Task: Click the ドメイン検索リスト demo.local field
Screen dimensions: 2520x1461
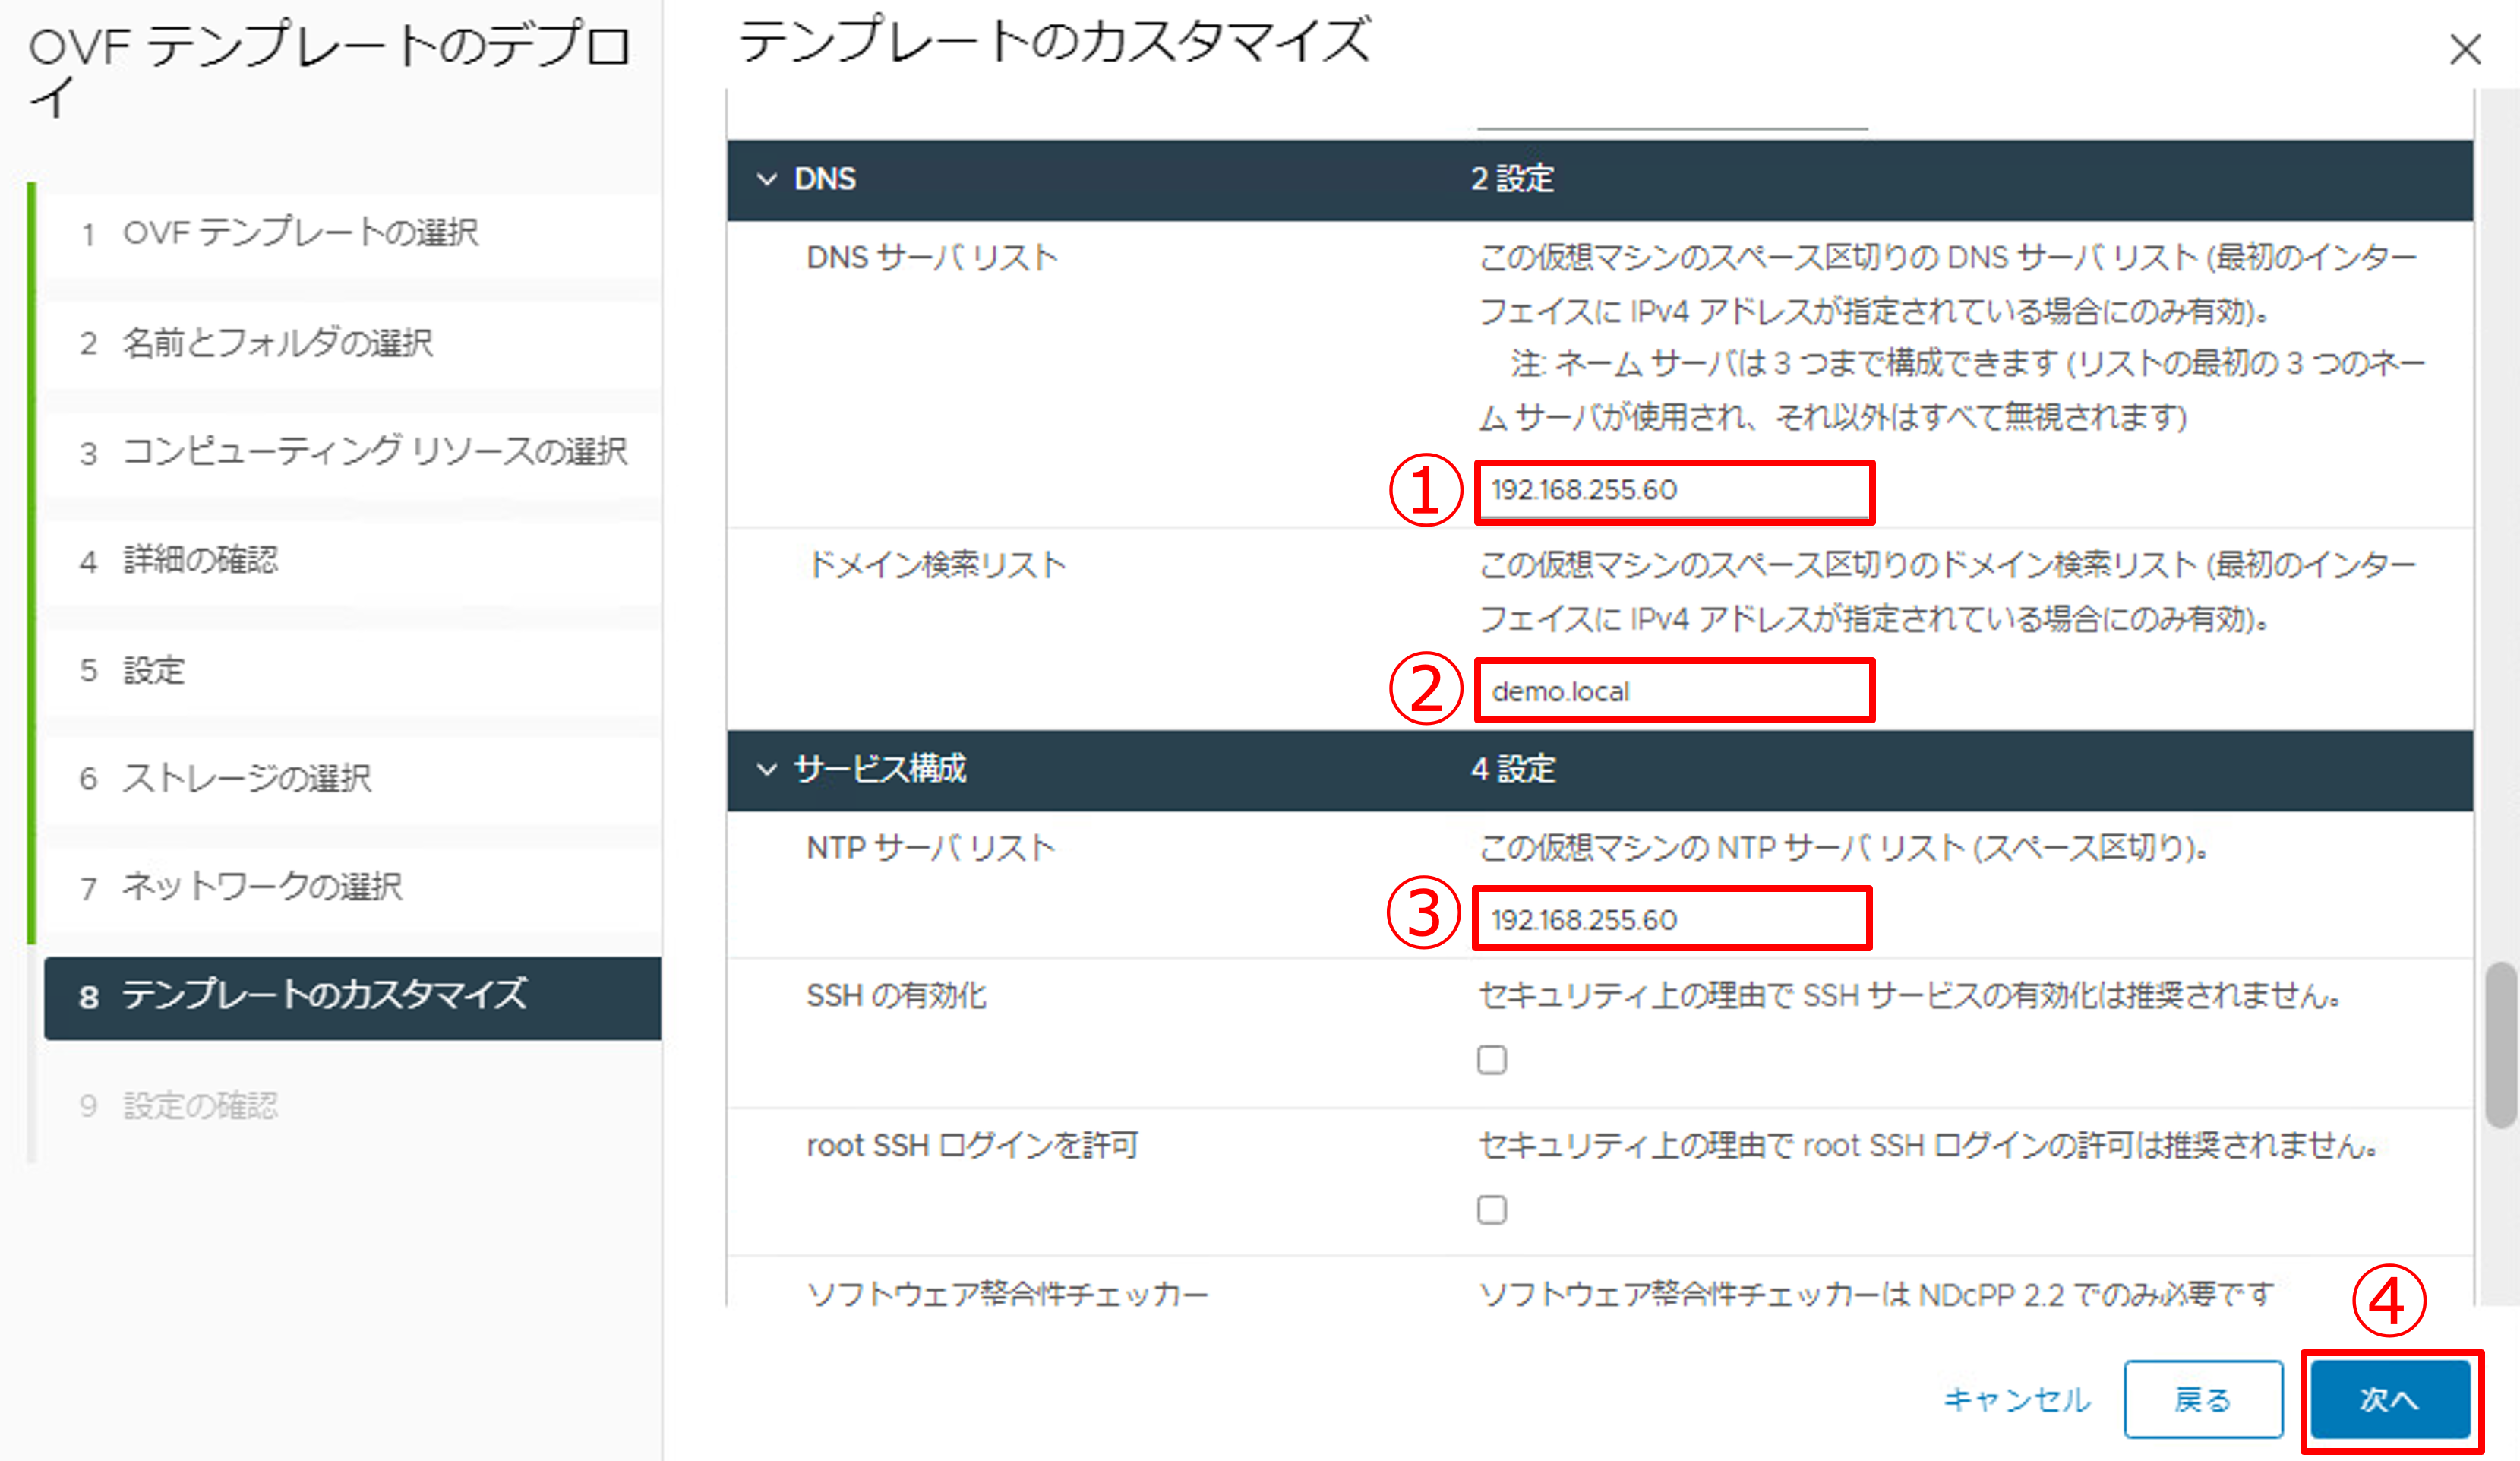Action: 1673,691
